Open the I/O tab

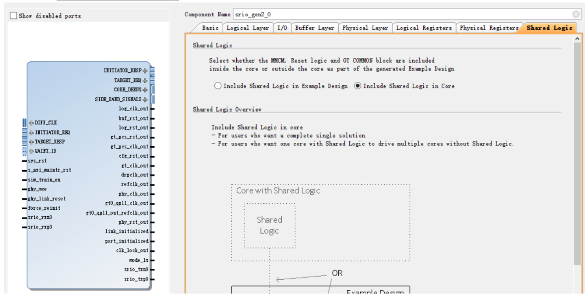pyautogui.click(x=282, y=28)
